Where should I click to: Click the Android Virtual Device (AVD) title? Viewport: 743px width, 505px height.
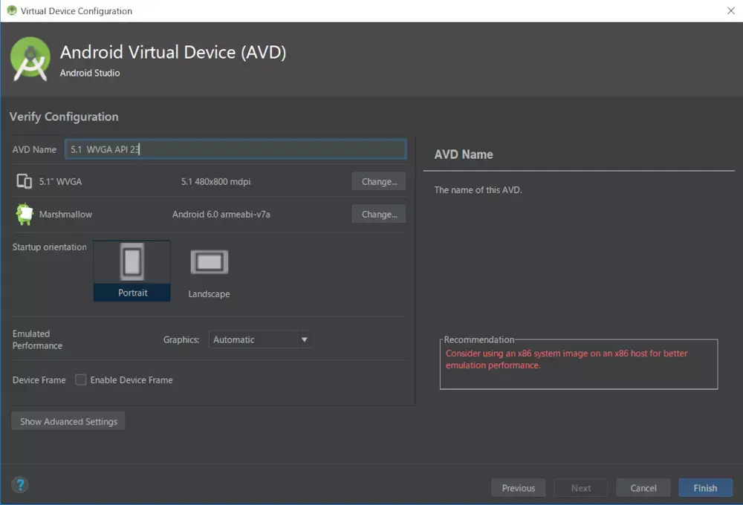click(173, 52)
